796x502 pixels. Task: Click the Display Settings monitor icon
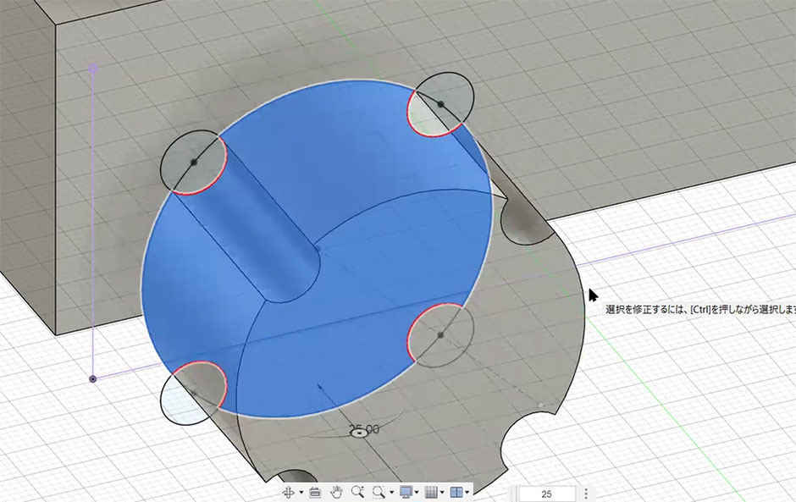[406, 492]
